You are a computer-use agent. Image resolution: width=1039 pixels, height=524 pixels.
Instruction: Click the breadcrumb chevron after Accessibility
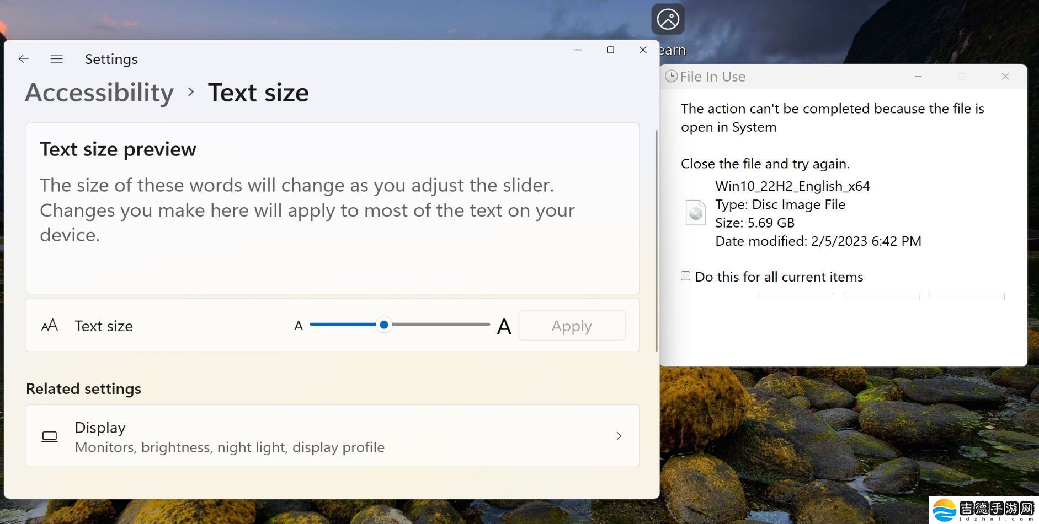191,92
